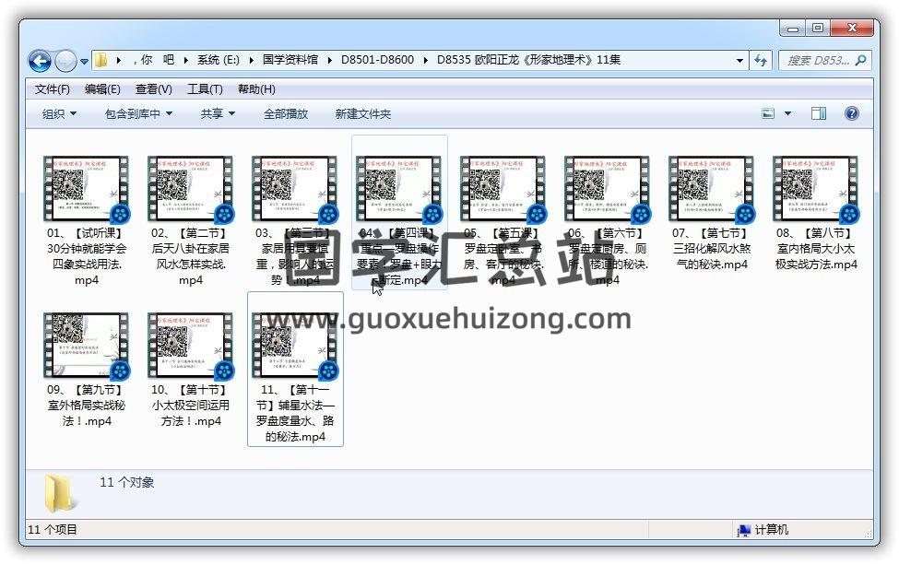Expand the 共享 dropdown

coord(218,114)
